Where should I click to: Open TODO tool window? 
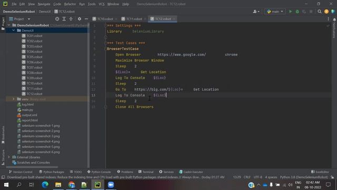click(76, 172)
